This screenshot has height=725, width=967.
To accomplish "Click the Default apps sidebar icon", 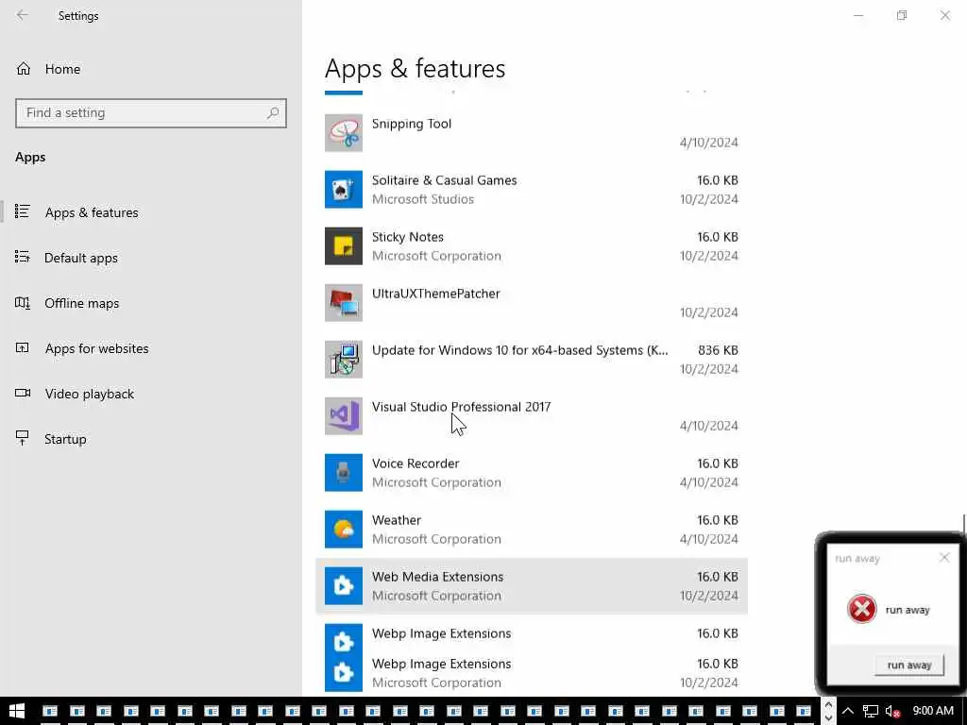I will tap(23, 257).
